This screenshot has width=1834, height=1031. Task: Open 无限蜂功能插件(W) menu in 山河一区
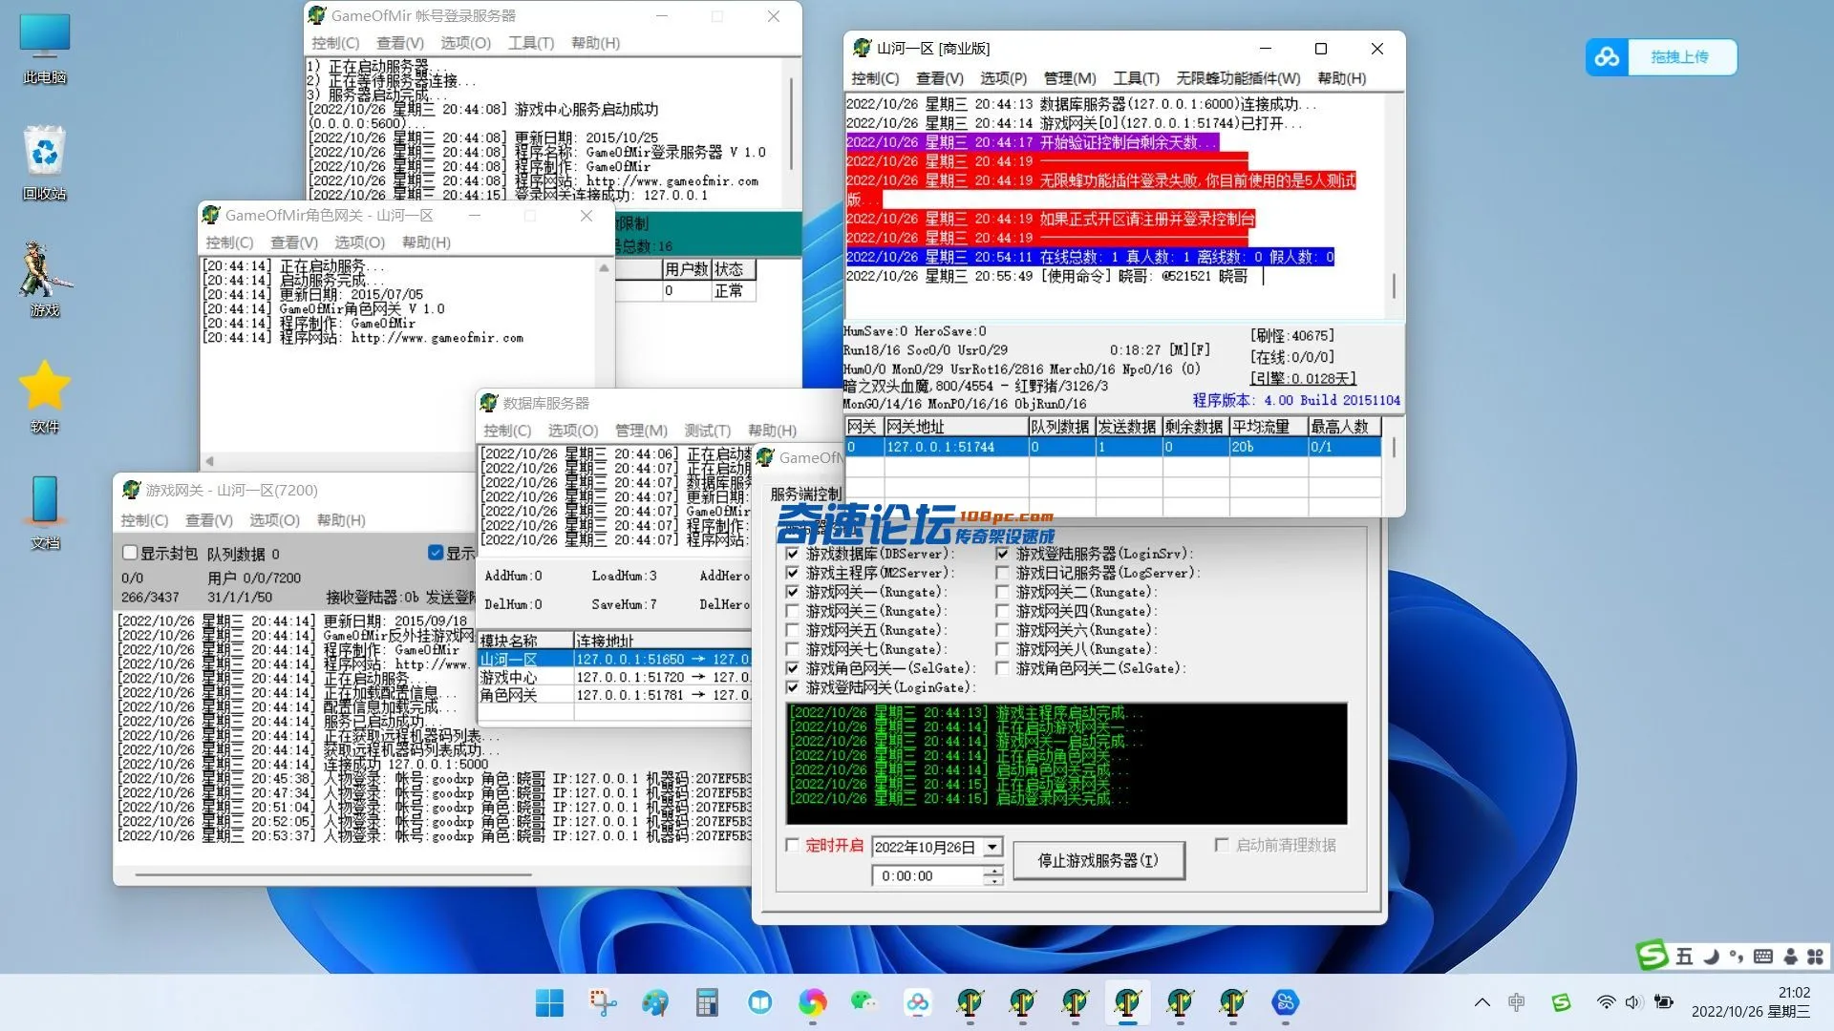pyautogui.click(x=1238, y=78)
